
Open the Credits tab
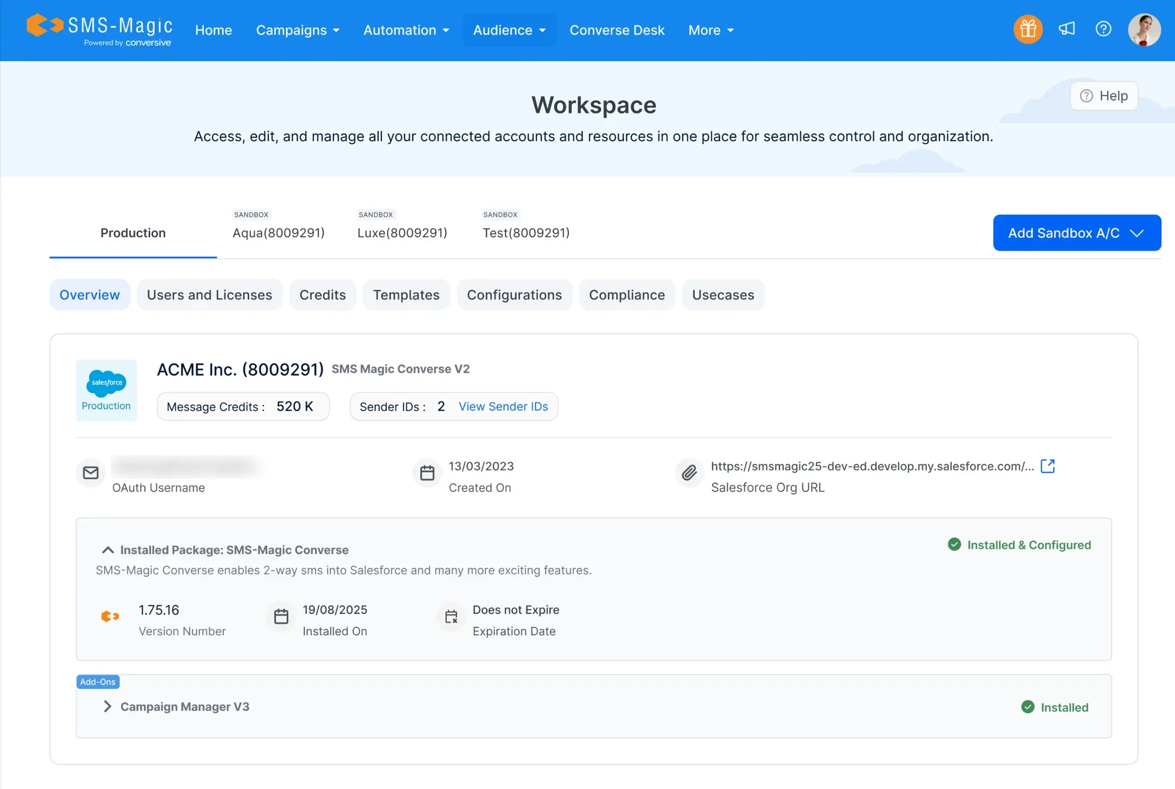point(323,295)
